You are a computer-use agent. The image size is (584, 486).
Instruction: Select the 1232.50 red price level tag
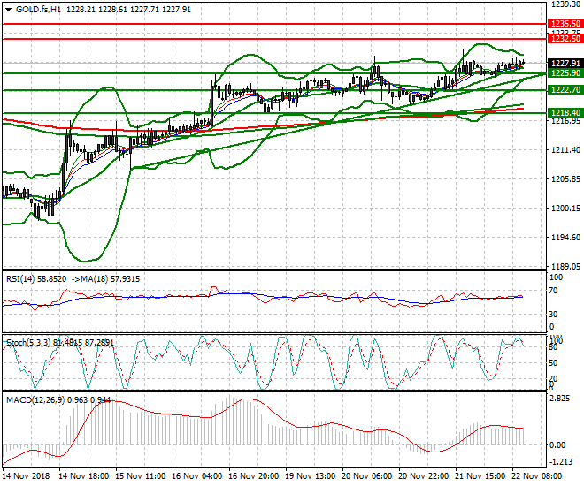click(565, 39)
